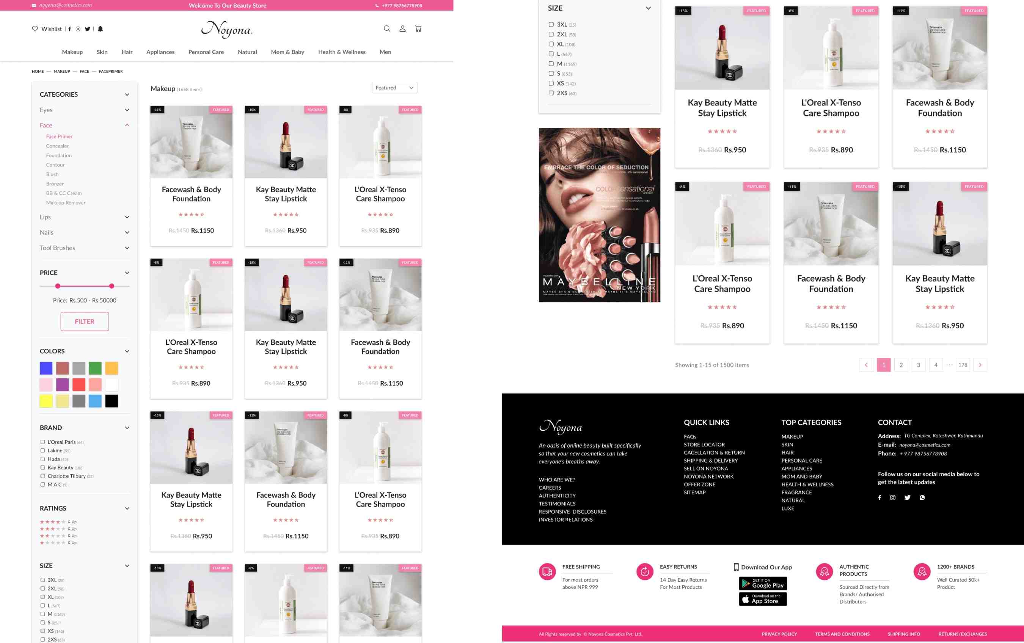The height and width of the screenshot is (643, 1024).
Task: Check the L'Oreal Paris brand checkbox
Action: coord(42,442)
